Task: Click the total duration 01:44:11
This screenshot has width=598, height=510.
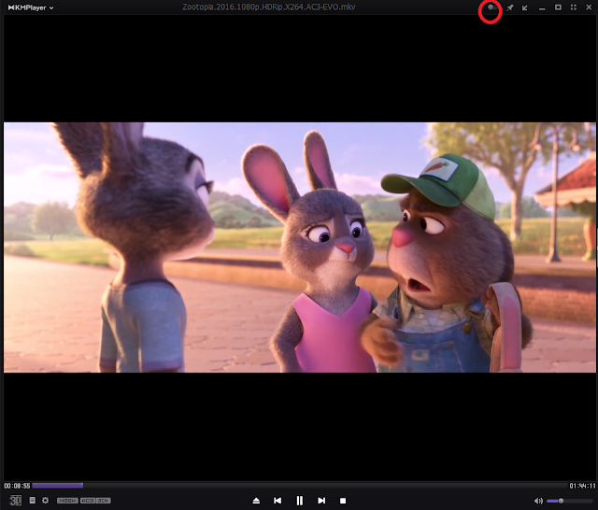Action: [582, 486]
